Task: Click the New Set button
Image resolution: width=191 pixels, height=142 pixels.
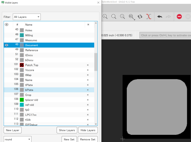Action: (x=69, y=139)
